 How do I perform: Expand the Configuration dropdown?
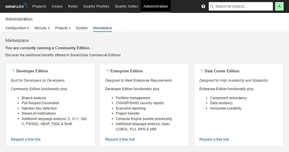17,28
